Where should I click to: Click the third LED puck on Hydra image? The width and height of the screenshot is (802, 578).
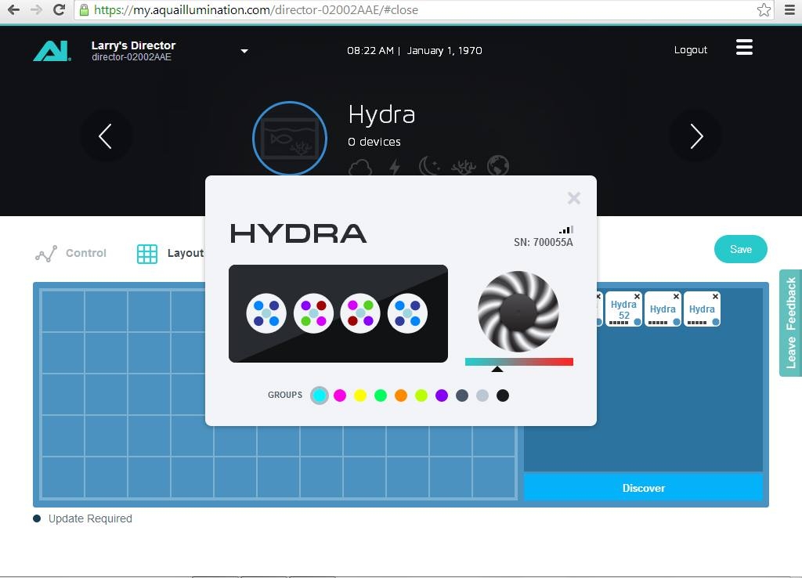pyautogui.click(x=360, y=313)
